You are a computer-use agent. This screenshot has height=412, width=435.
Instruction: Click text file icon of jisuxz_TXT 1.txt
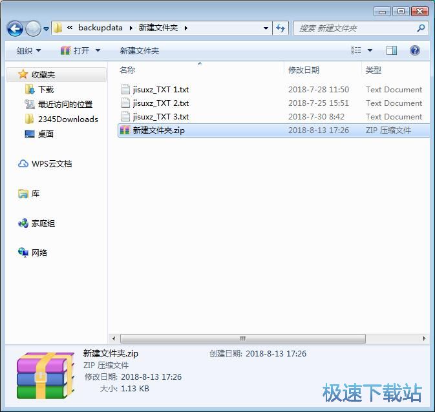(x=125, y=89)
